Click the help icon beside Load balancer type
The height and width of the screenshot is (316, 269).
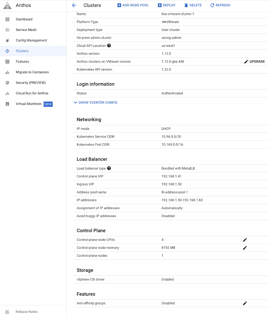click(109, 168)
